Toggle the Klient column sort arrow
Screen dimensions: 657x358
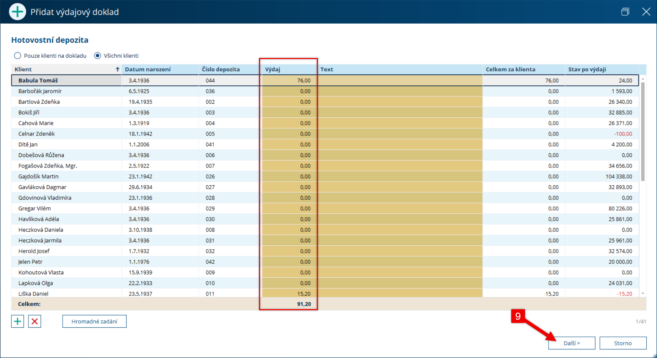coord(117,69)
